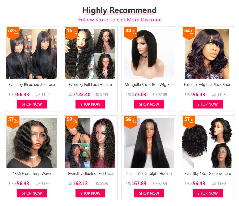Image resolution: width=239 pixels, height=206 pixels.
Task: Shop now for Italian Yaki Straight wig
Action: tap(149, 193)
